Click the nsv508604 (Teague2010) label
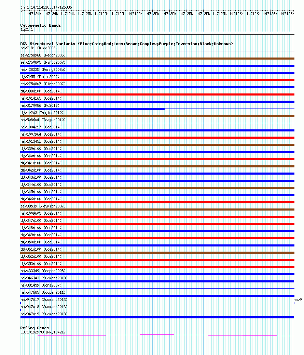 43,120
